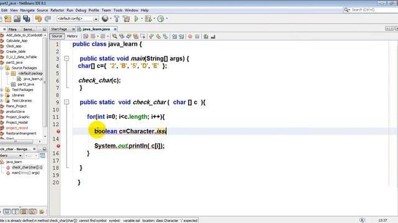Open the default config combo box
Image resolution: width=398 pixels, height=223 pixels.
click(x=77, y=19)
